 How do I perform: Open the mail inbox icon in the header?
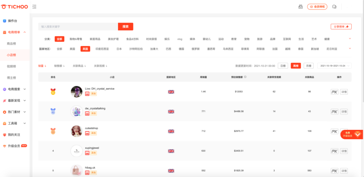tap(301, 7)
